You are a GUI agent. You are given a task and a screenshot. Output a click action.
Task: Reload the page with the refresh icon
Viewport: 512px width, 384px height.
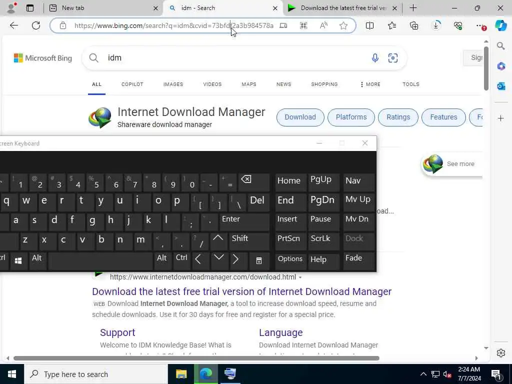coord(36,25)
